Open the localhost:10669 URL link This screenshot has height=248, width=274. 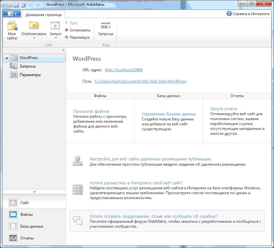click(x=124, y=70)
